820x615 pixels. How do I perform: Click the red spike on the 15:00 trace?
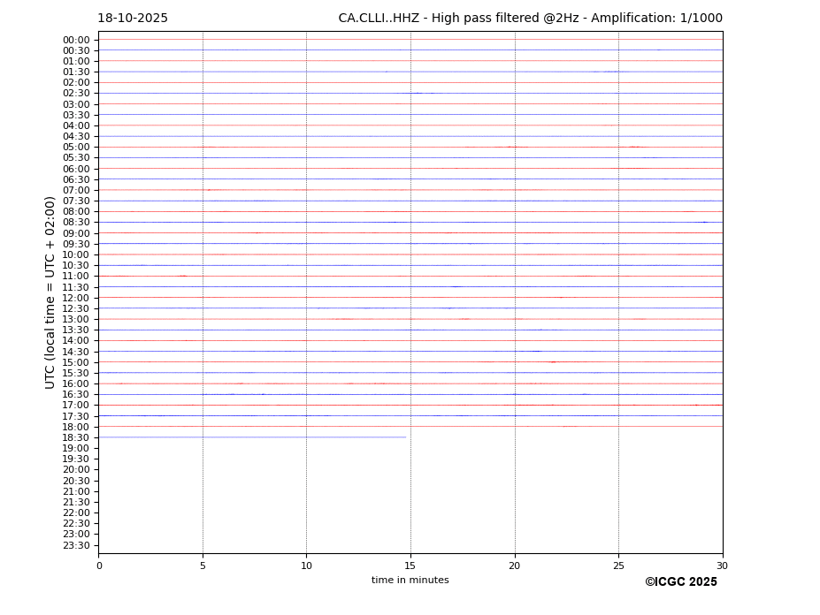coord(553,362)
